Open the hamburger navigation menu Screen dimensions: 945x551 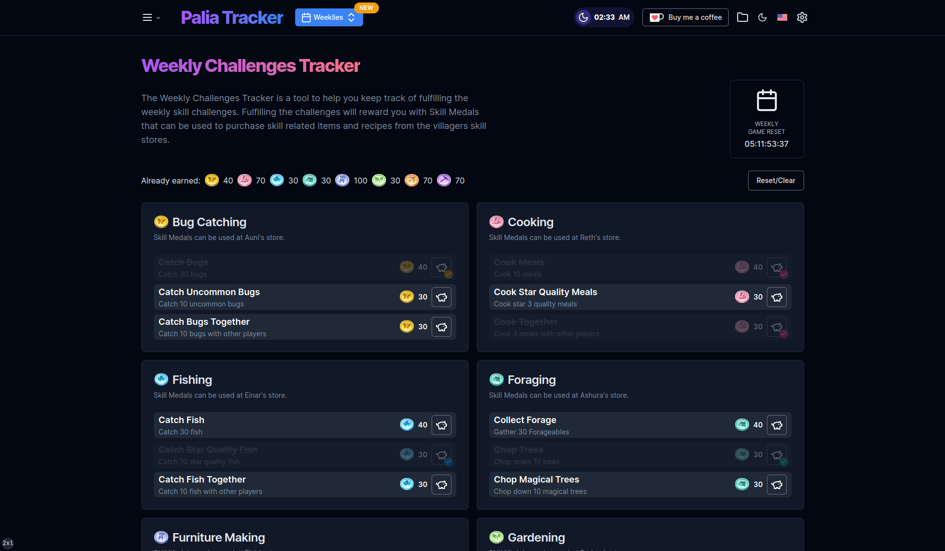point(147,17)
